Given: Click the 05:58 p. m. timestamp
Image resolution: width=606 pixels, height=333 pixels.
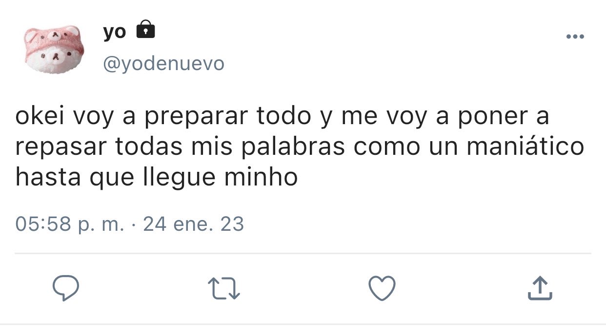Looking at the screenshot, I should [70, 224].
